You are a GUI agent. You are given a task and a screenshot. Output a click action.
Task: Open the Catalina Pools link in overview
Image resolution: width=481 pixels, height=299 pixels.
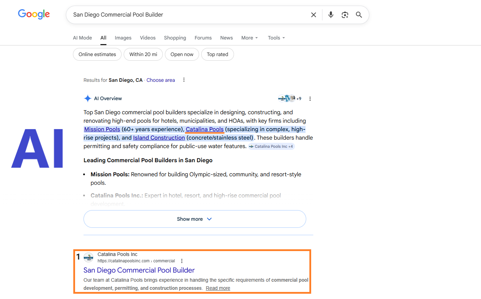pos(205,129)
